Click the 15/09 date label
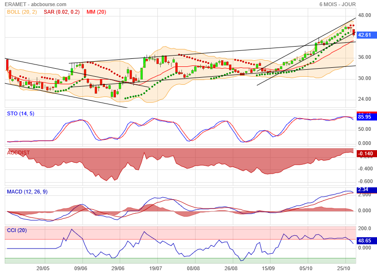377x273 pixels. click(x=268, y=268)
